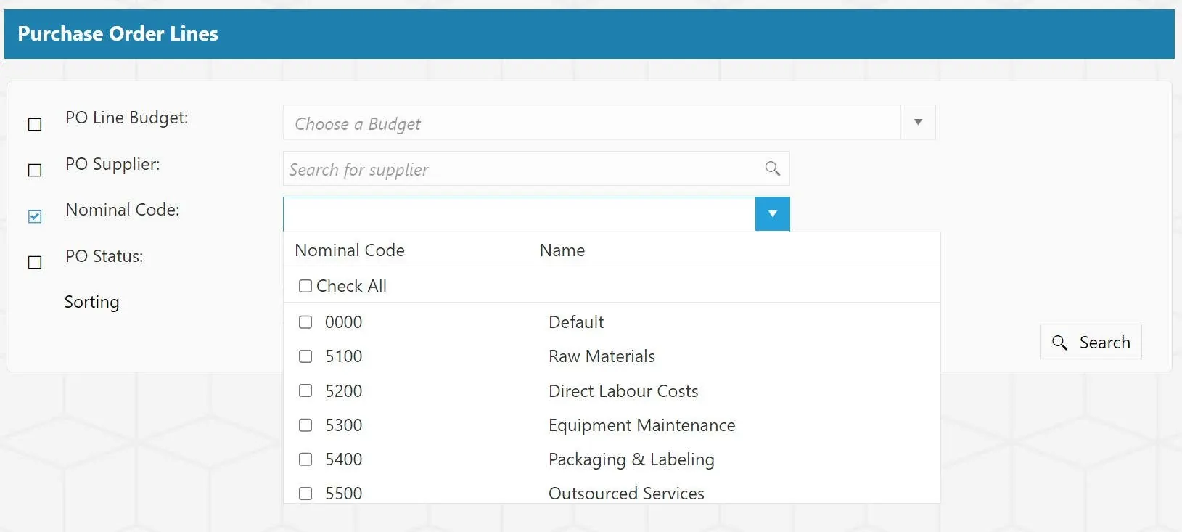Tick checkbox for code 5100
1182x532 pixels.
click(x=305, y=356)
